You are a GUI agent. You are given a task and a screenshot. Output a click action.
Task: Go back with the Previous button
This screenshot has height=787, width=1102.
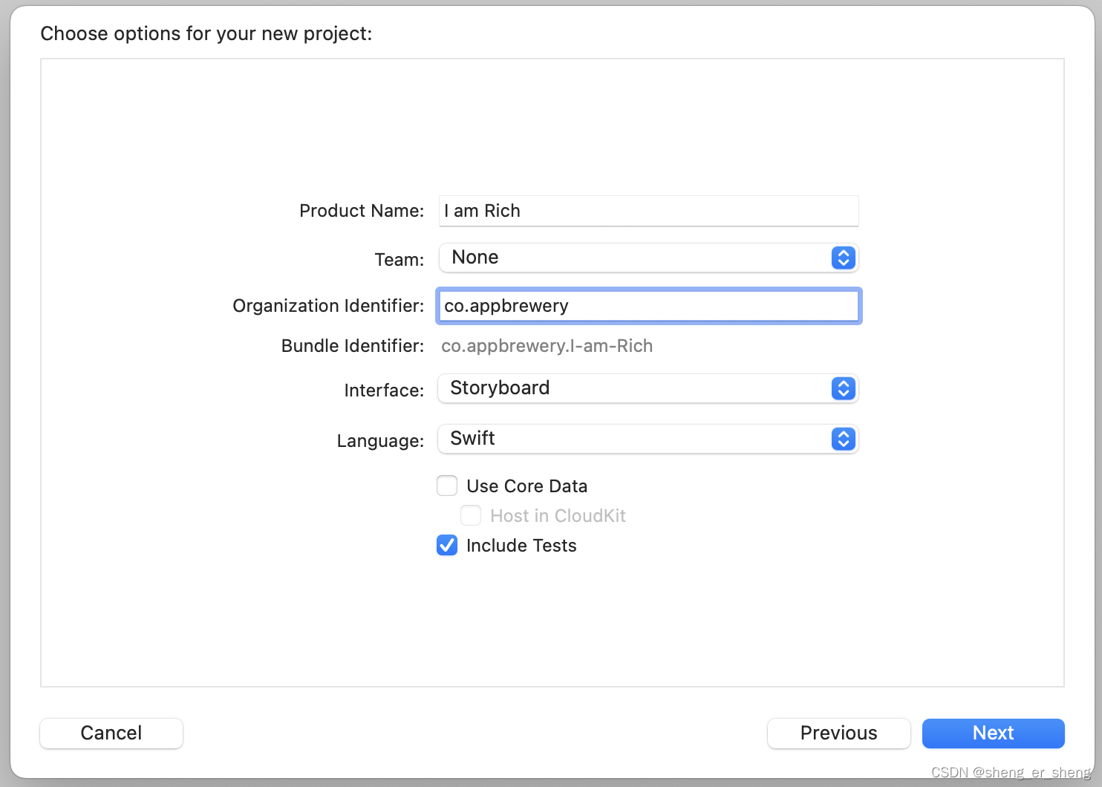coord(838,733)
